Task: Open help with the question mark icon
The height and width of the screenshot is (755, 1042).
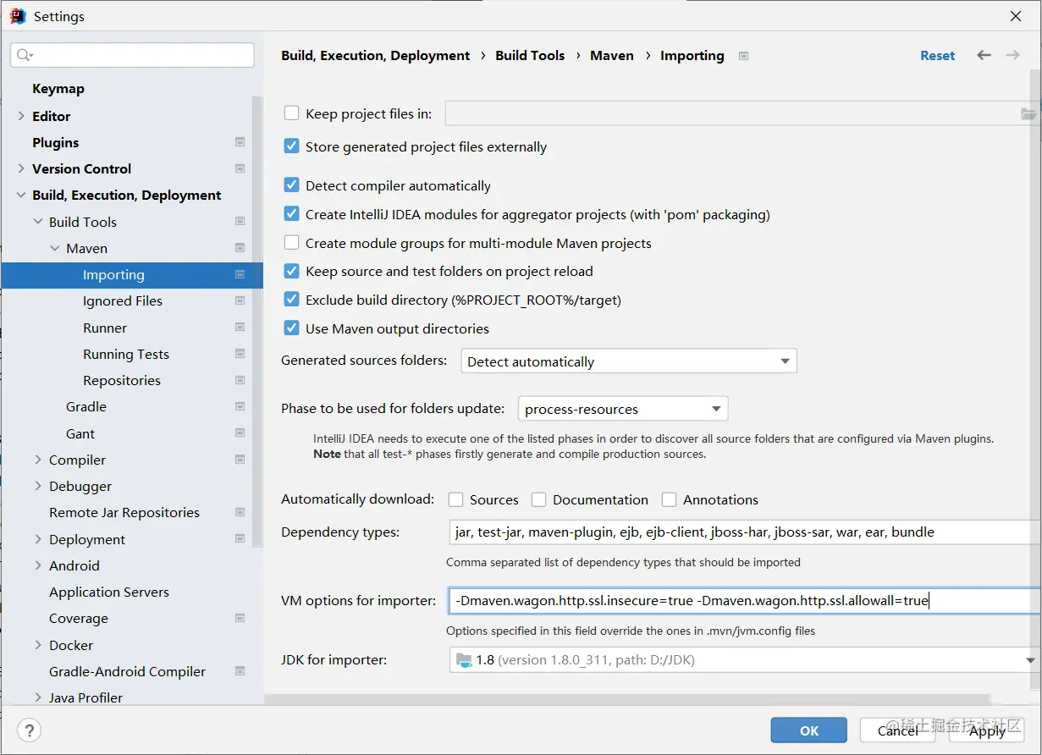Action: click(29, 730)
